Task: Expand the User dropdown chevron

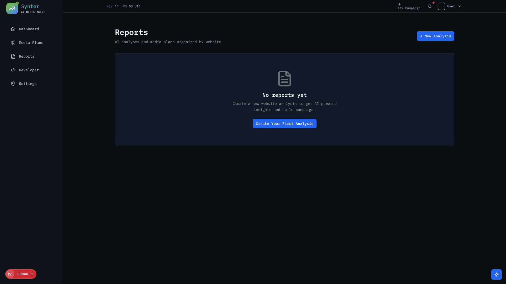Action: click(x=459, y=6)
